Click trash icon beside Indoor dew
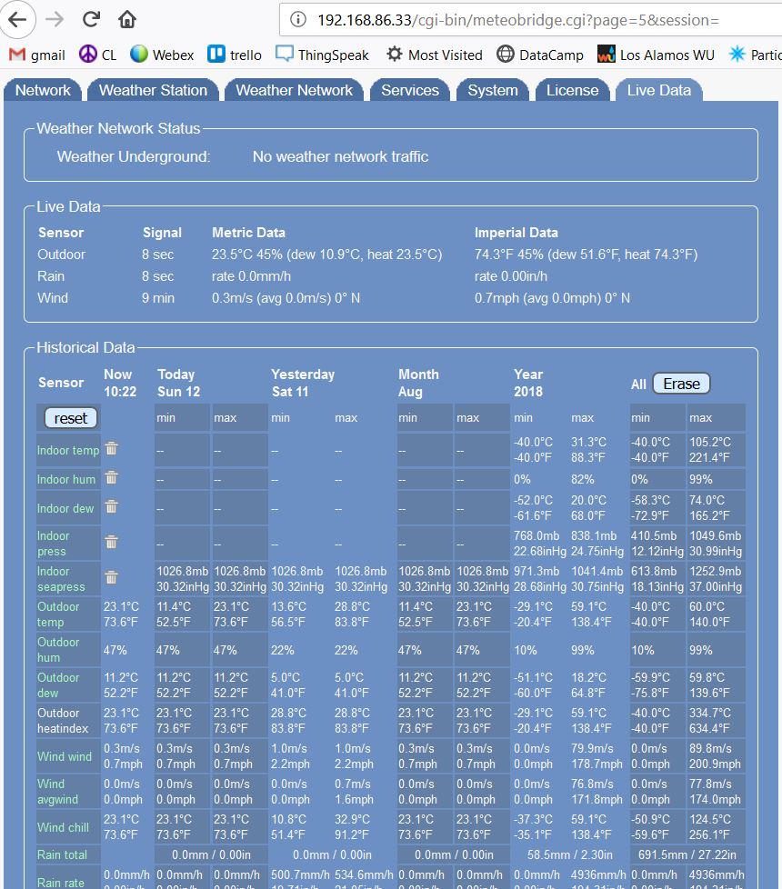 pos(111,507)
